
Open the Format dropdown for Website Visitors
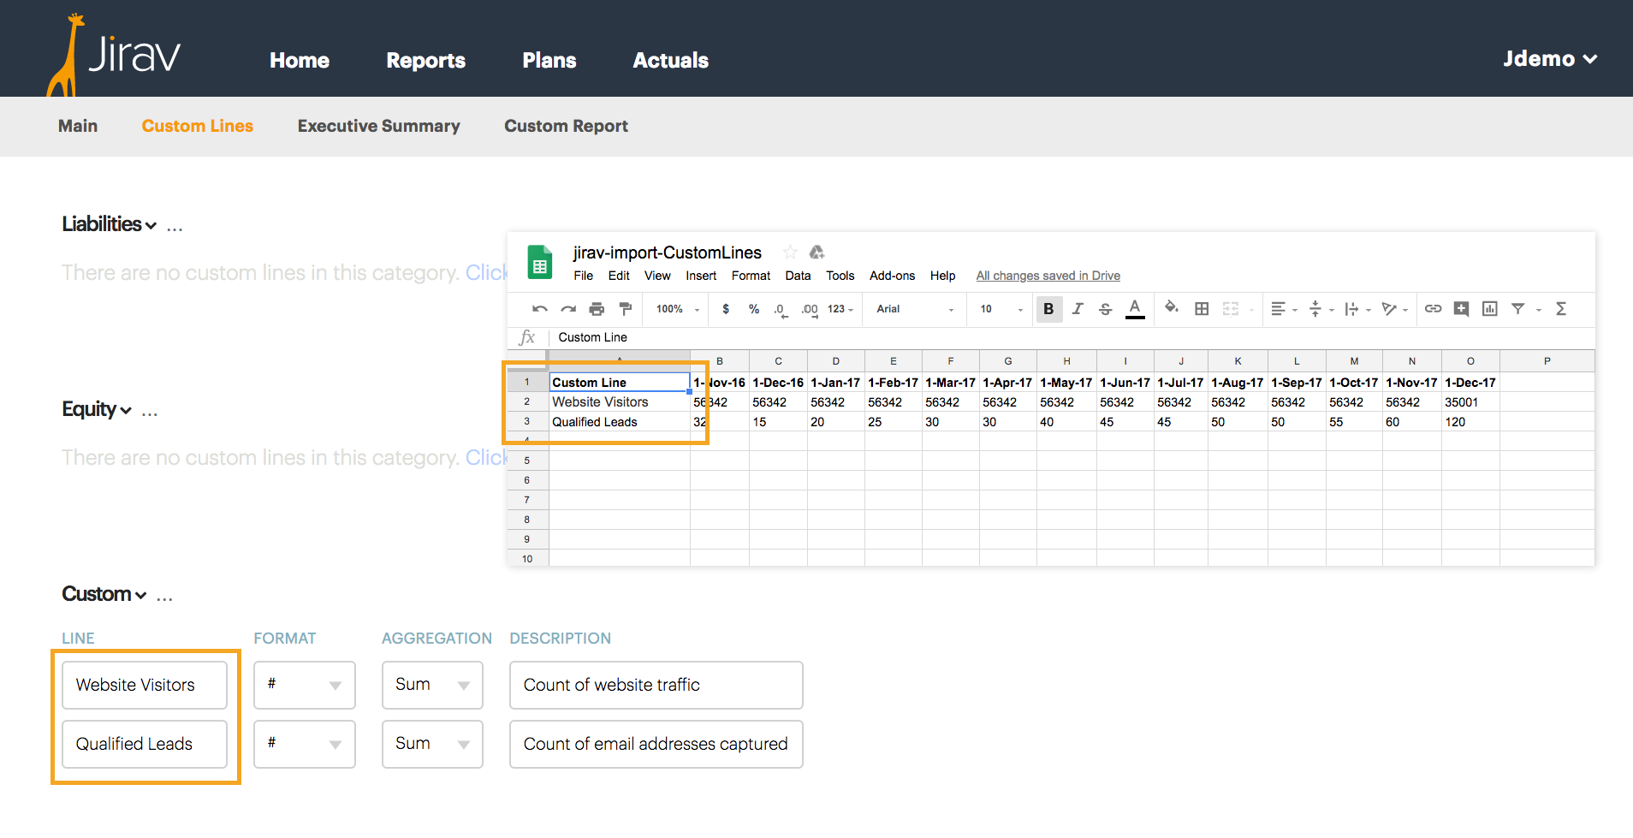pos(305,685)
